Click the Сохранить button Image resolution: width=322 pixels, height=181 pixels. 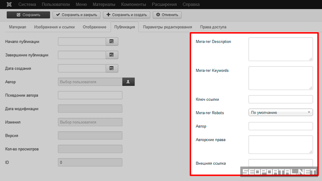28,15
